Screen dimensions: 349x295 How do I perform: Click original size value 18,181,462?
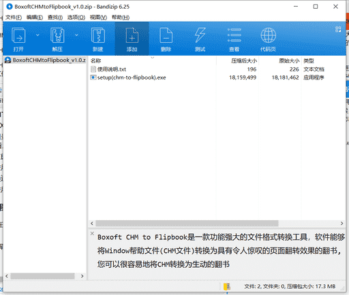coord(286,77)
